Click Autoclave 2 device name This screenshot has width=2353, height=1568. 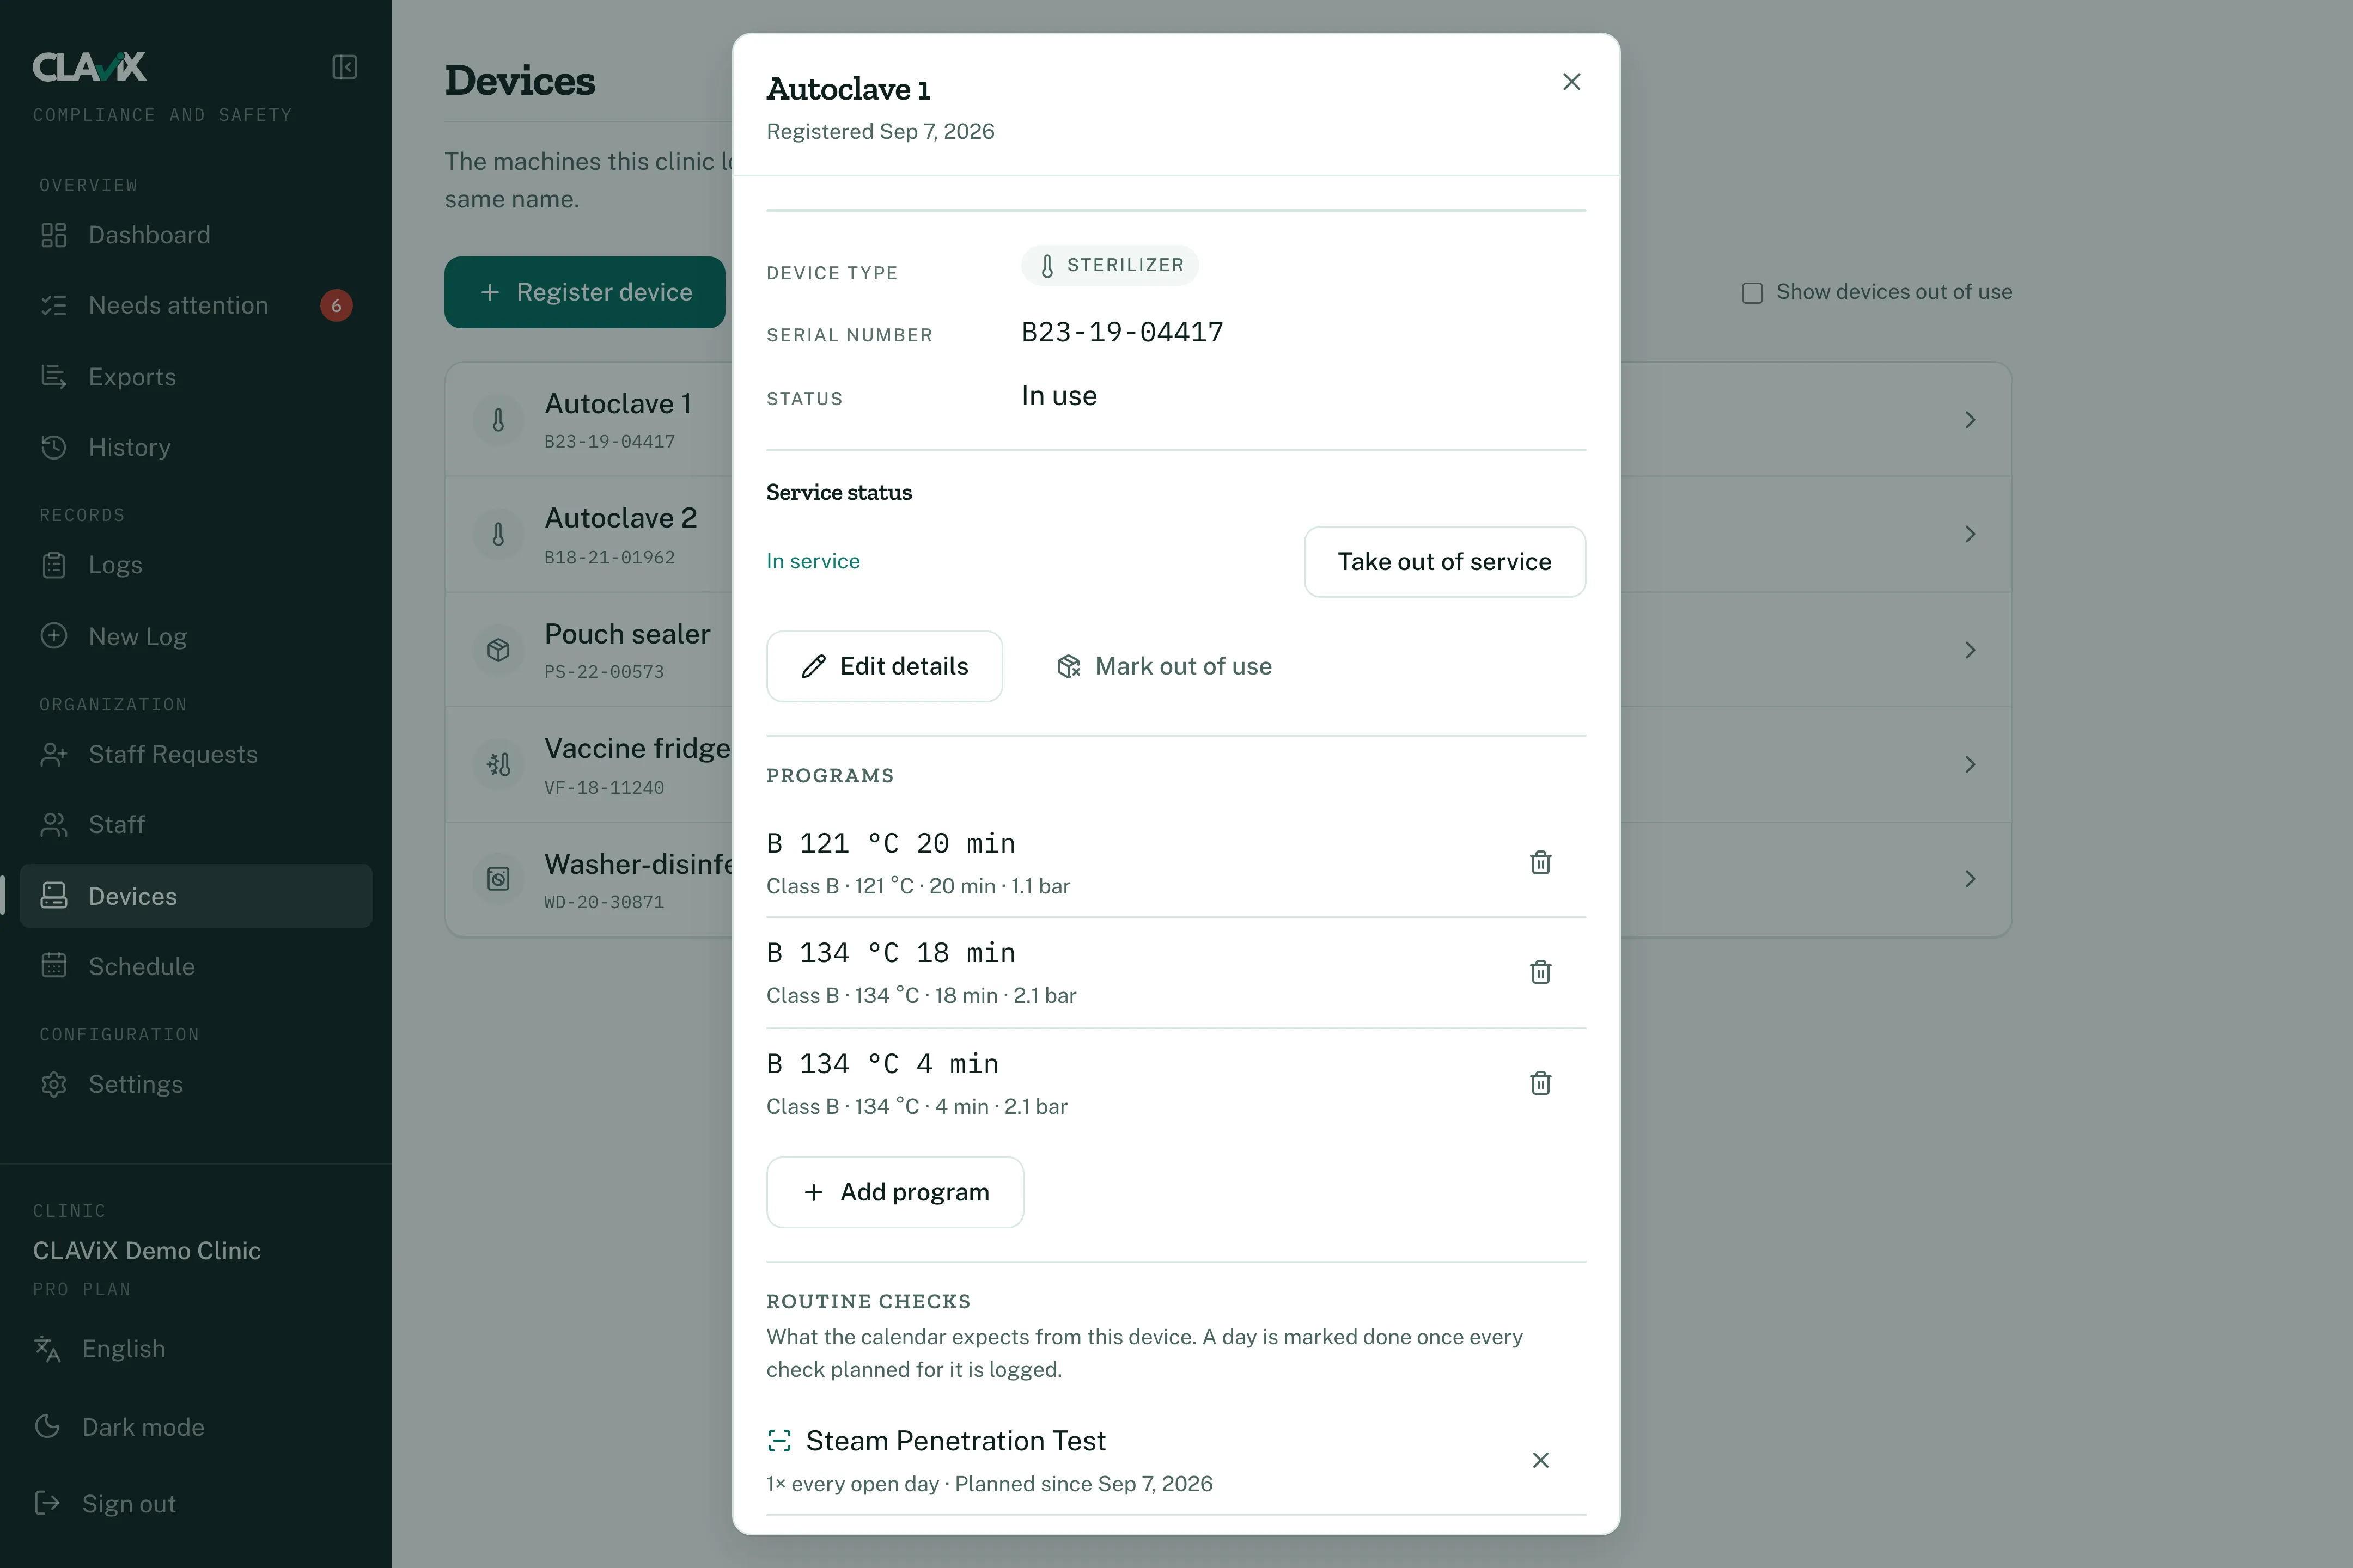tap(620, 518)
